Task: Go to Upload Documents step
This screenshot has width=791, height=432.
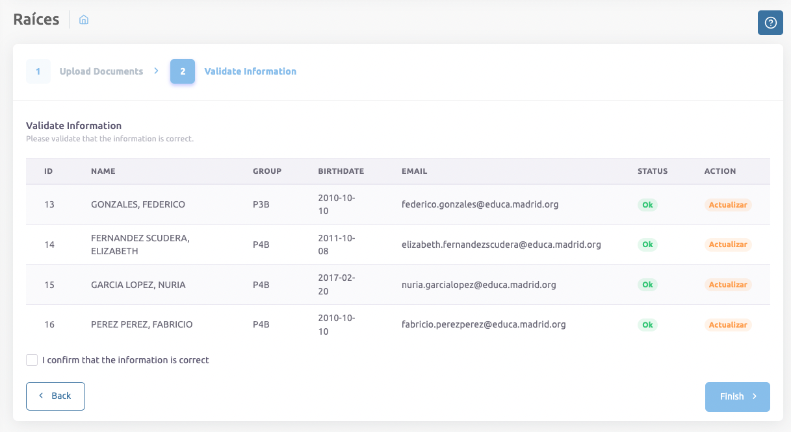Action: pos(101,71)
